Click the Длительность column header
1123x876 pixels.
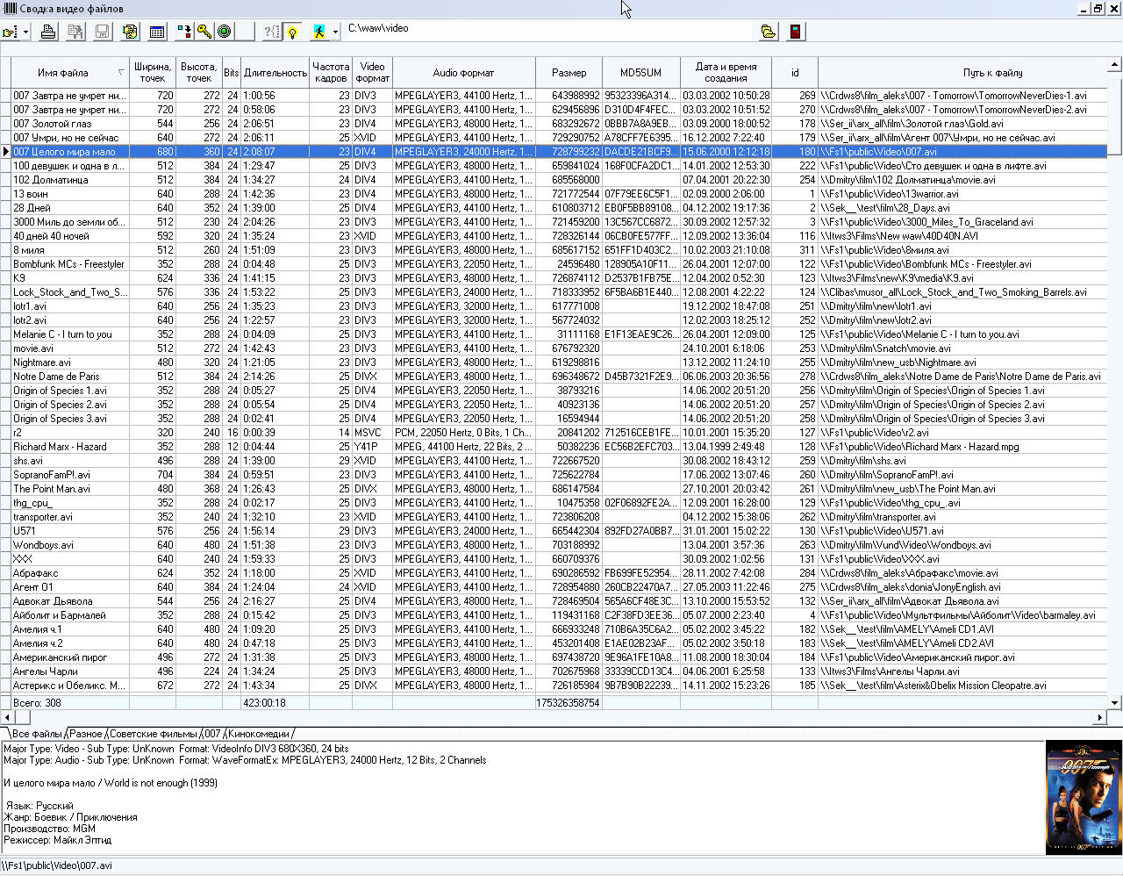pos(275,73)
